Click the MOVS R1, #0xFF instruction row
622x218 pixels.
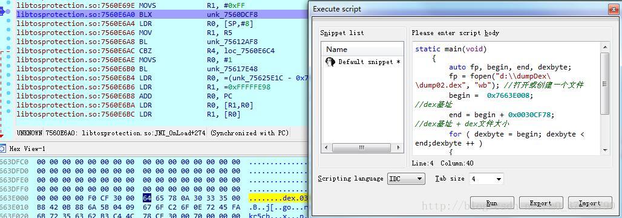tap(162, 5)
